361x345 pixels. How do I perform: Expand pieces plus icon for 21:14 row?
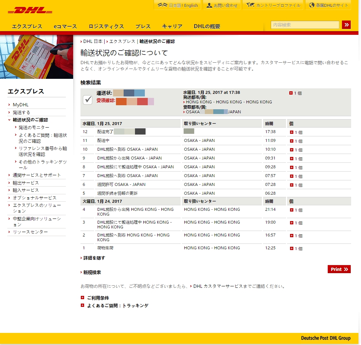click(x=292, y=210)
